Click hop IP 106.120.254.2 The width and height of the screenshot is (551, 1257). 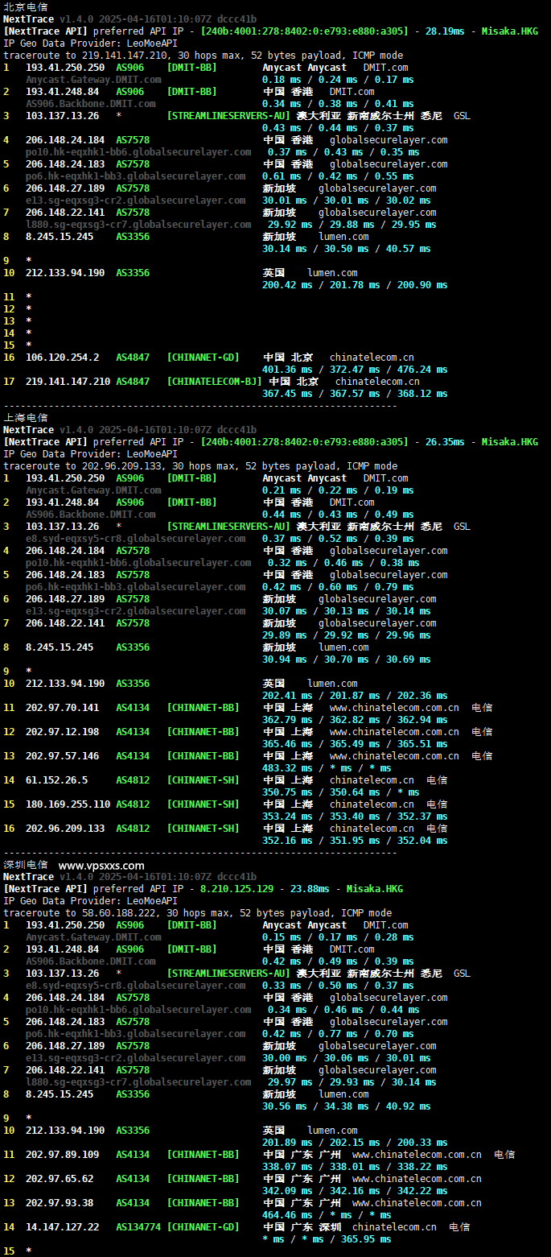63,358
